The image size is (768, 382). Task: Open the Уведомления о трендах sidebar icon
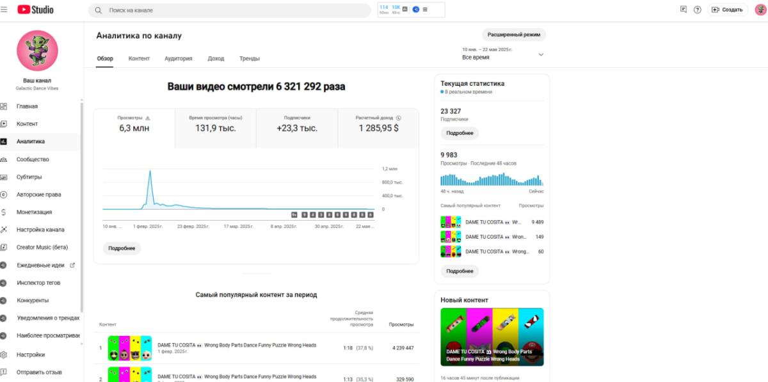point(3,317)
